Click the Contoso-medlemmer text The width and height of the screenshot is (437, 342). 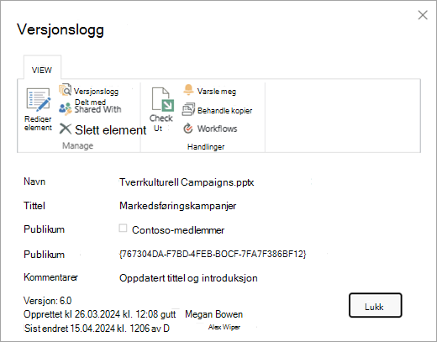coord(178,230)
